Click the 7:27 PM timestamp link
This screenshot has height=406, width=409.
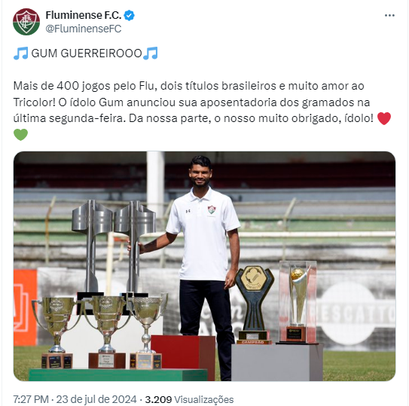[31, 399]
